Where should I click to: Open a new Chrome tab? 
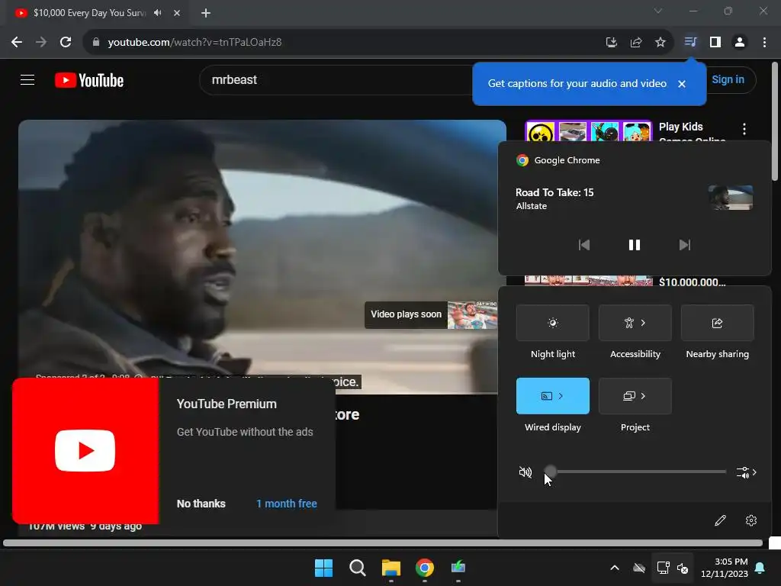click(x=206, y=13)
